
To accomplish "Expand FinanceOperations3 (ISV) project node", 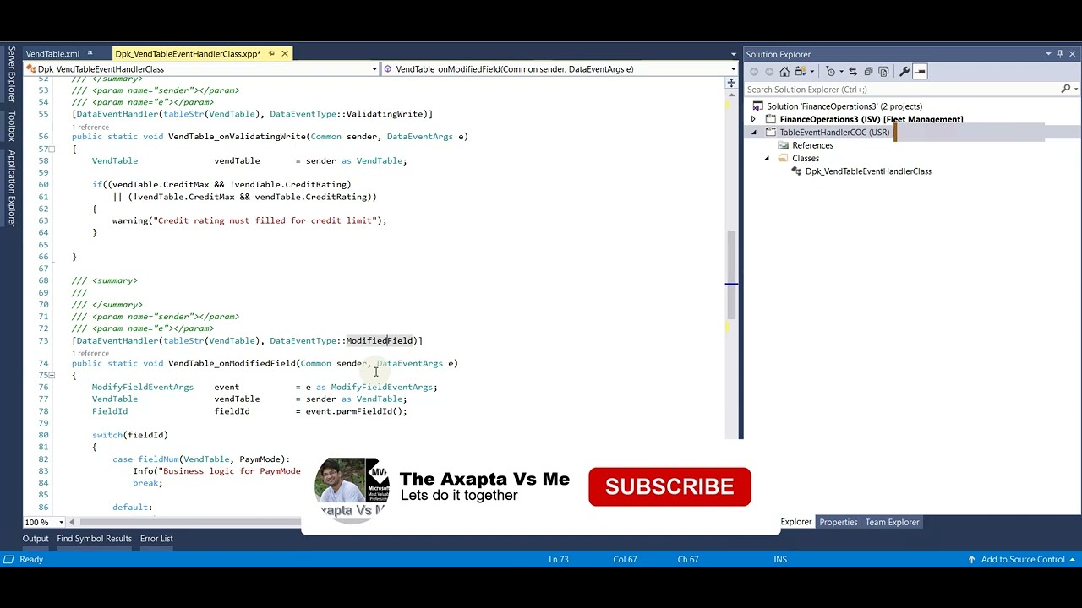I will point(754,119).
